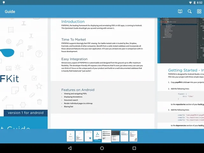The width and height of the screenshot is (204, 153).
Task: Tap the Introduction heading
Action: [73, 21]
